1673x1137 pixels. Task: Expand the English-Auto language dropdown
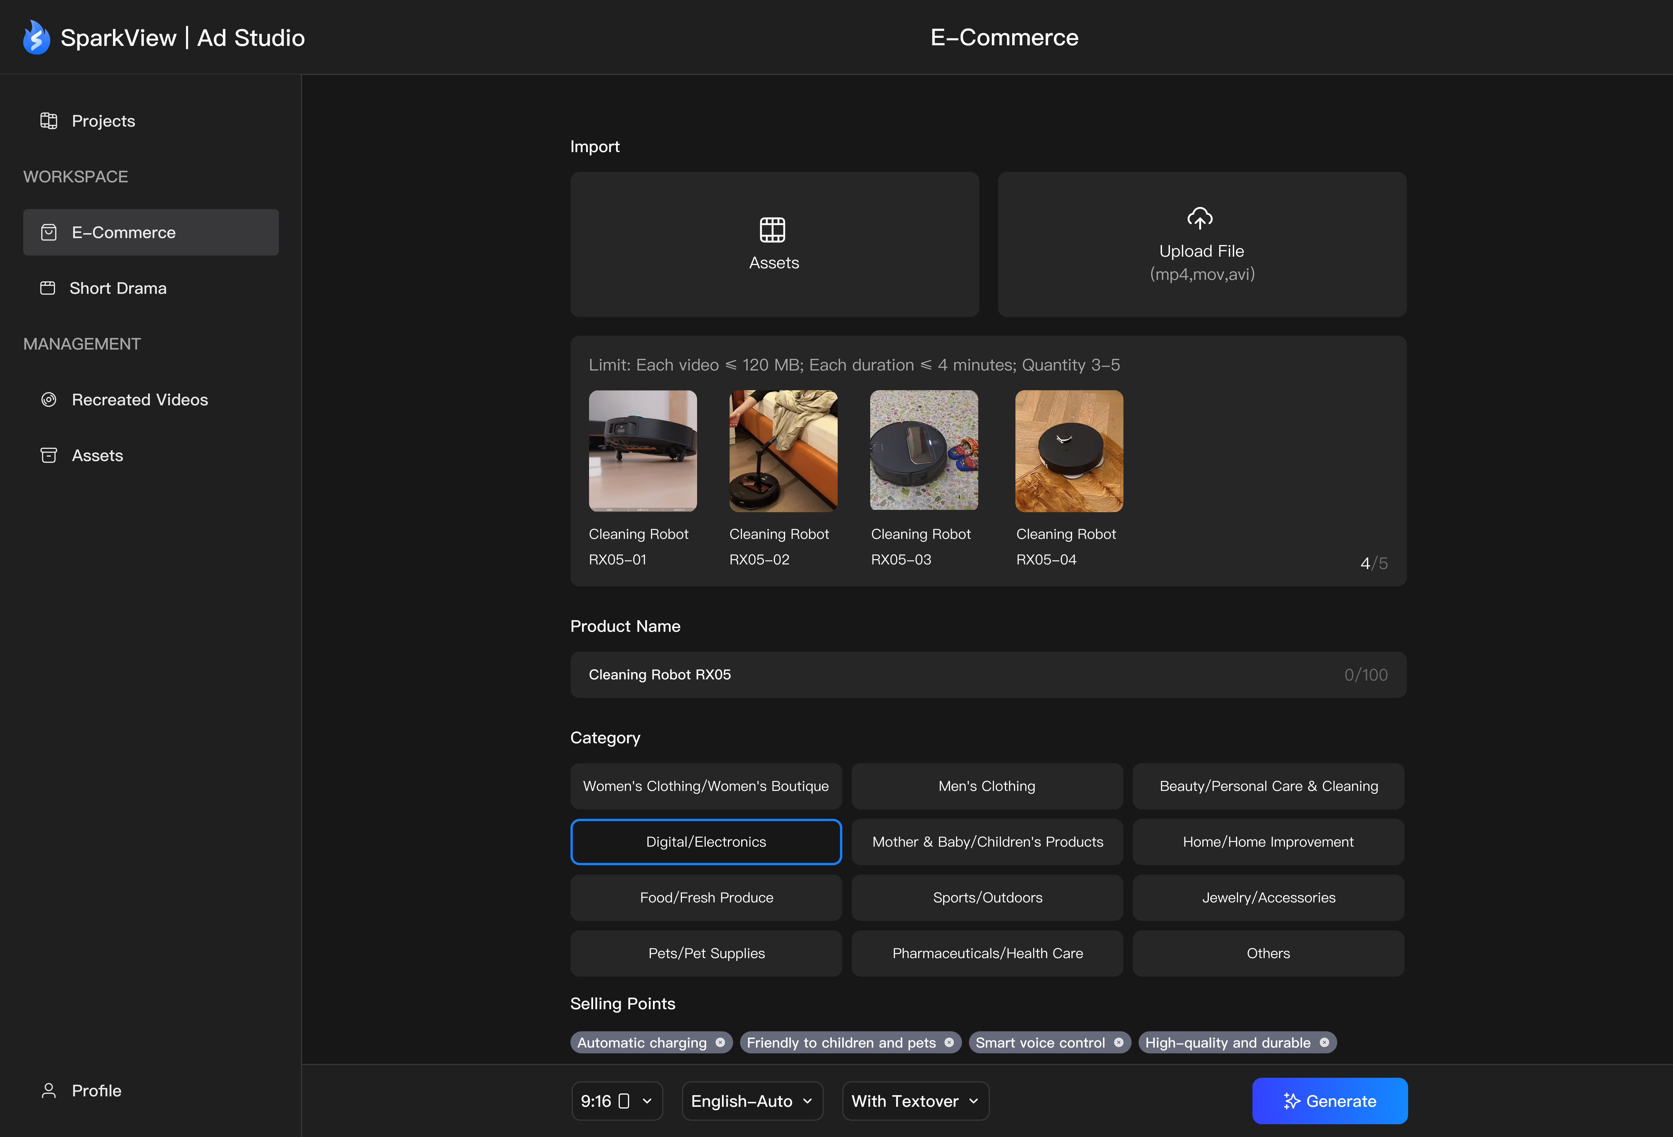pyautogui.click(x=752, y=1100)
